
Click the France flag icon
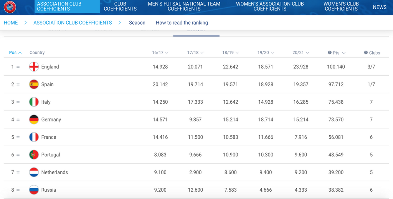coord(34,137)
